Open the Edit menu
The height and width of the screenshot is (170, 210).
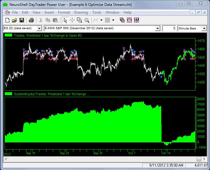(x=25, y=12)
